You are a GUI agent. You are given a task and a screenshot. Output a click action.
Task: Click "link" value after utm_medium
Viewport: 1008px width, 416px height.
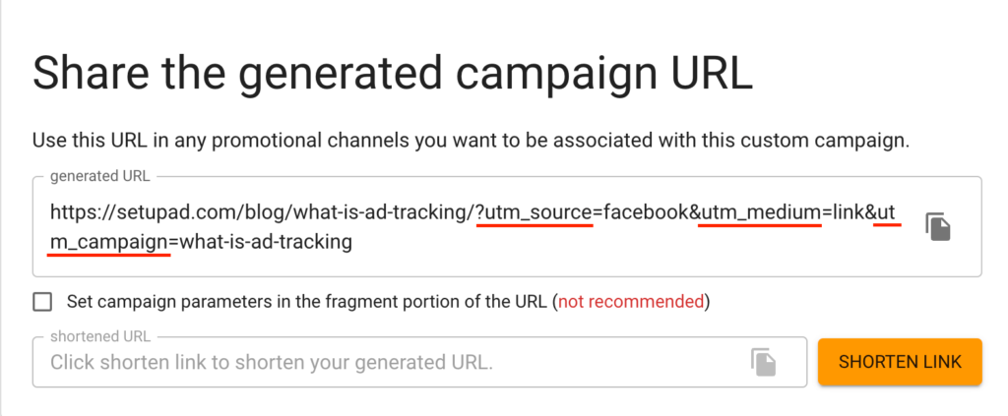click(x=849, y=211)
